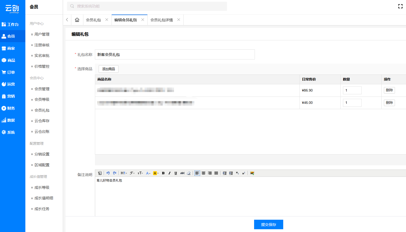
Task: Delete the ¥46.00 product row
Action: coord(389,103)
